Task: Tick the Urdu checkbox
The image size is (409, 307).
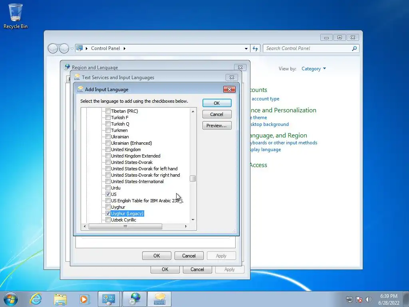Action: pos(108,188)
